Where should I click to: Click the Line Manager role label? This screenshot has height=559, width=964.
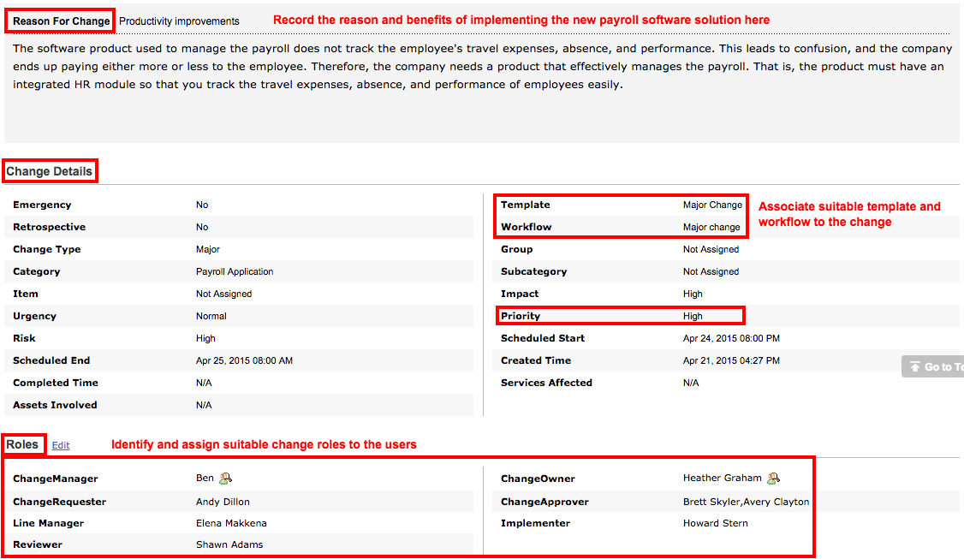tap(48, 523)
